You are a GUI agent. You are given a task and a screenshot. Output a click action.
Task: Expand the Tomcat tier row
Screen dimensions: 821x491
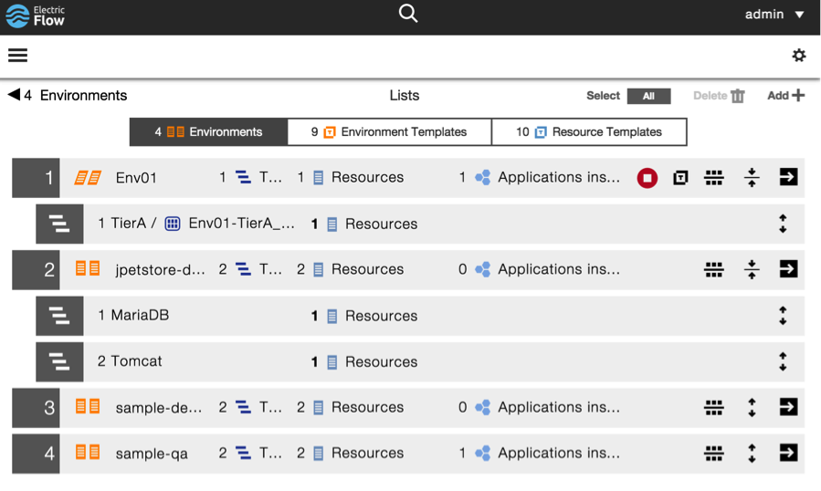click(x=783, y=361)
